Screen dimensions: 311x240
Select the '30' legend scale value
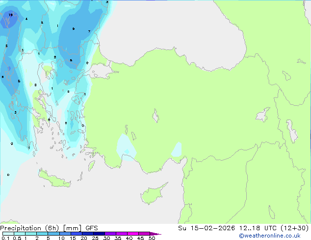(106, 238)
